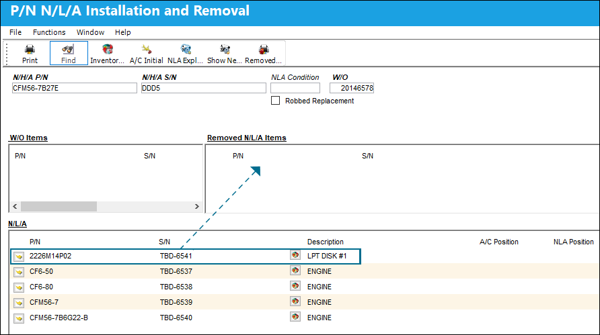Click NLA Position column header
600x335 pixels.
[573, 242]
